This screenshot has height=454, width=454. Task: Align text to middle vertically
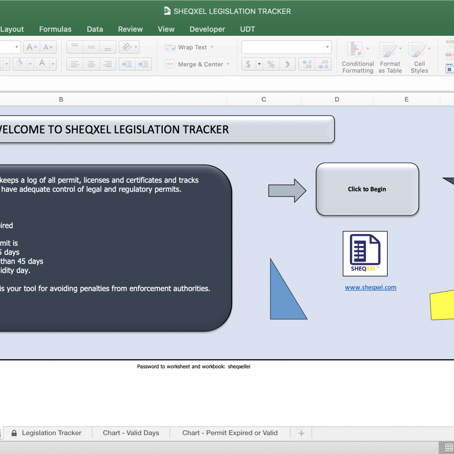click(91, 47)
